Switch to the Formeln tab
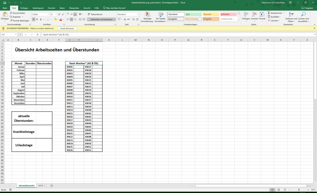The image size is (317, 193). 51,8
